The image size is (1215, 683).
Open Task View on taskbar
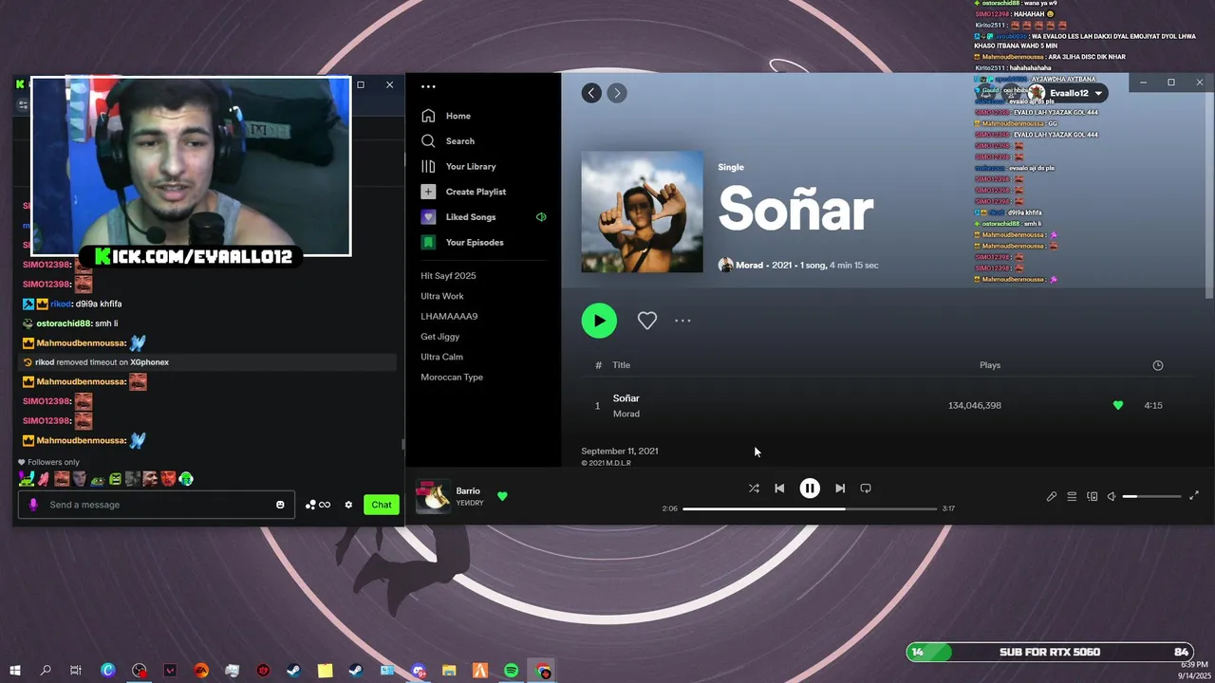76,671
